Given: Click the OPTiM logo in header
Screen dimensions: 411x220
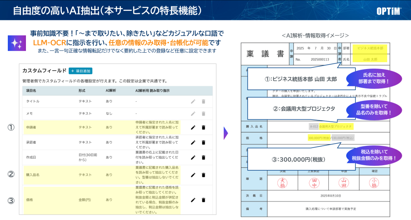Looking at the screenshot, I should 389,11.
